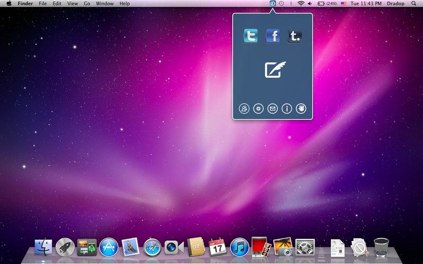The height and width of the screenshot is (264, 423).
Task: Open the Trash in the Dock
Action: click(381, 247)
